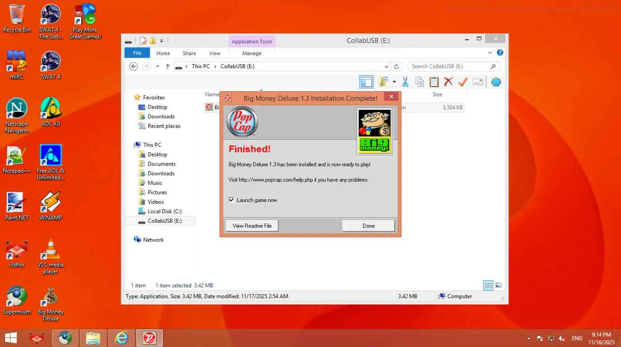
Task: Expand the Explorer ribbon with the chevron
Action: point(491,52)
